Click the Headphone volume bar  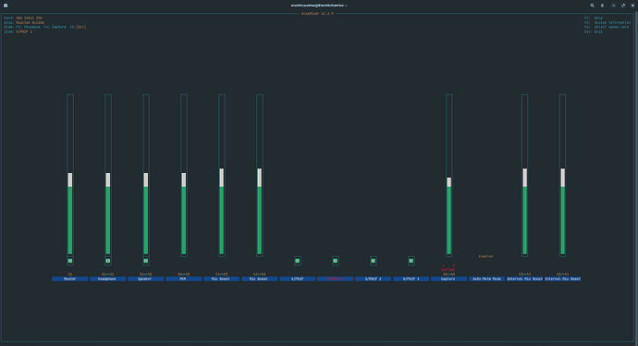[x=108, y=175]
